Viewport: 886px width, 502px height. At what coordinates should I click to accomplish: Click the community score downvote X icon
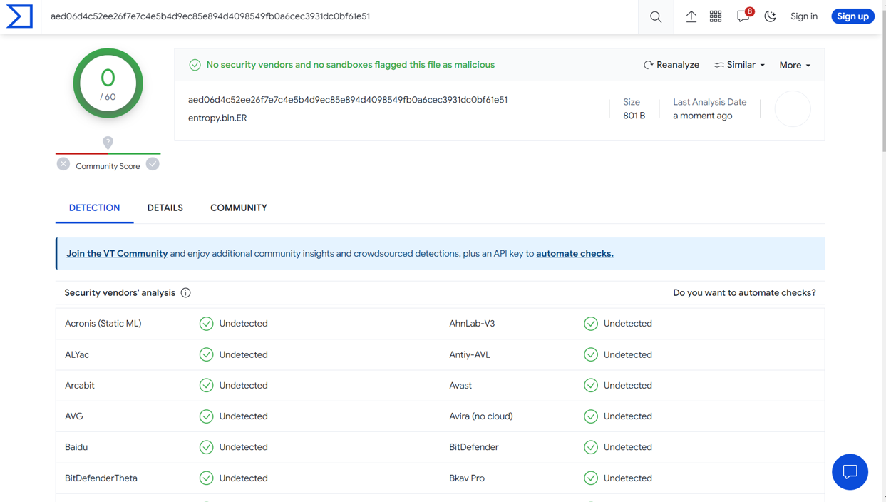[x=63, y=164]
